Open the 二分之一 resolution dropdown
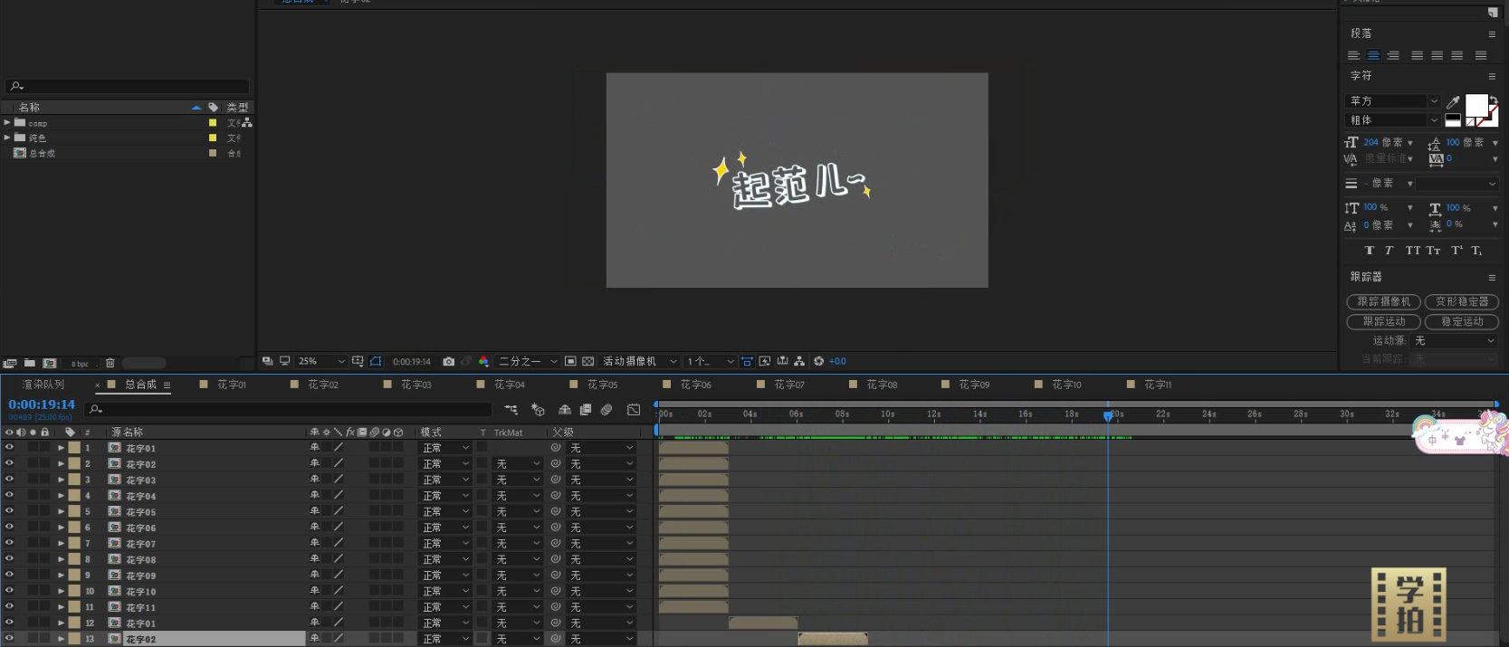1509x647 pixels. [528, 361]
